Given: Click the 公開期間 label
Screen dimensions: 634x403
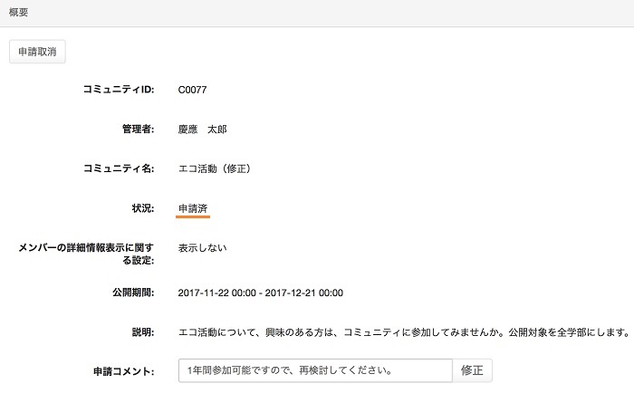Looking at the screenshot, I should pos(131,293).
